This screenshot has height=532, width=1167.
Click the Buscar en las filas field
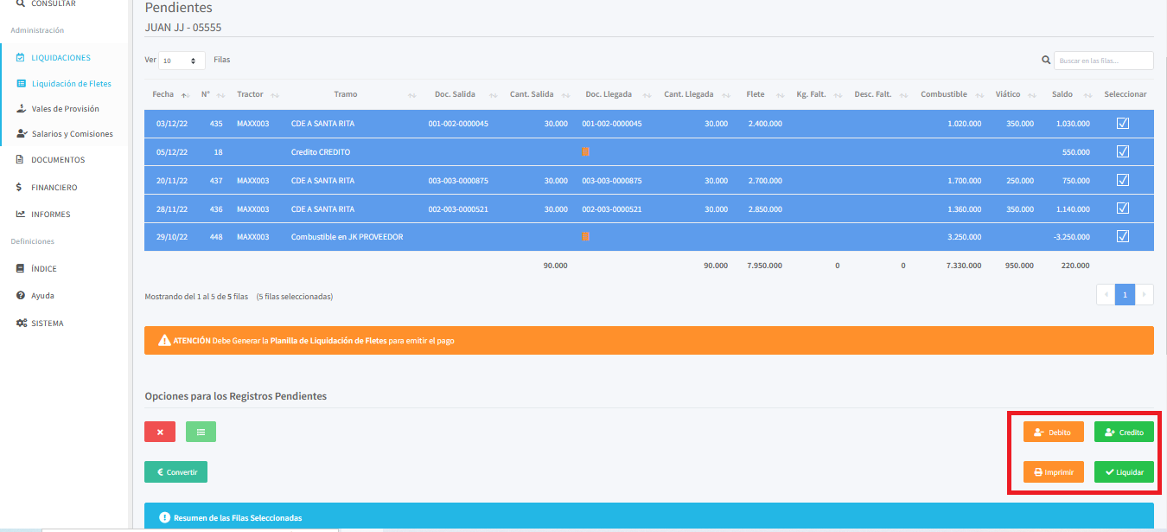pos(1103,61)
